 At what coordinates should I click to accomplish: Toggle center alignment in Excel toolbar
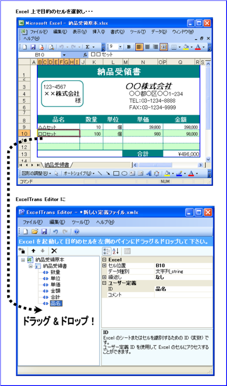[147, 47]
